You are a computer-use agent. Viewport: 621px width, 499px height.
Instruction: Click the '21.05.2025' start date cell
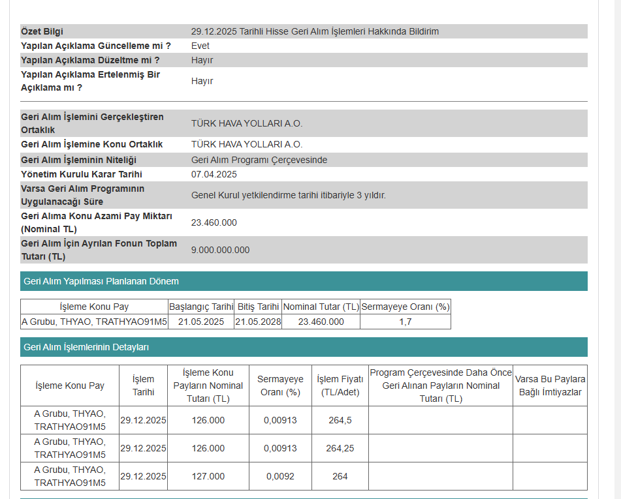click(x=200, y=322)
